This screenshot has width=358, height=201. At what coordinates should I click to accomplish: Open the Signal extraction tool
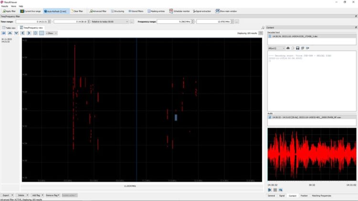pos(202,10)
